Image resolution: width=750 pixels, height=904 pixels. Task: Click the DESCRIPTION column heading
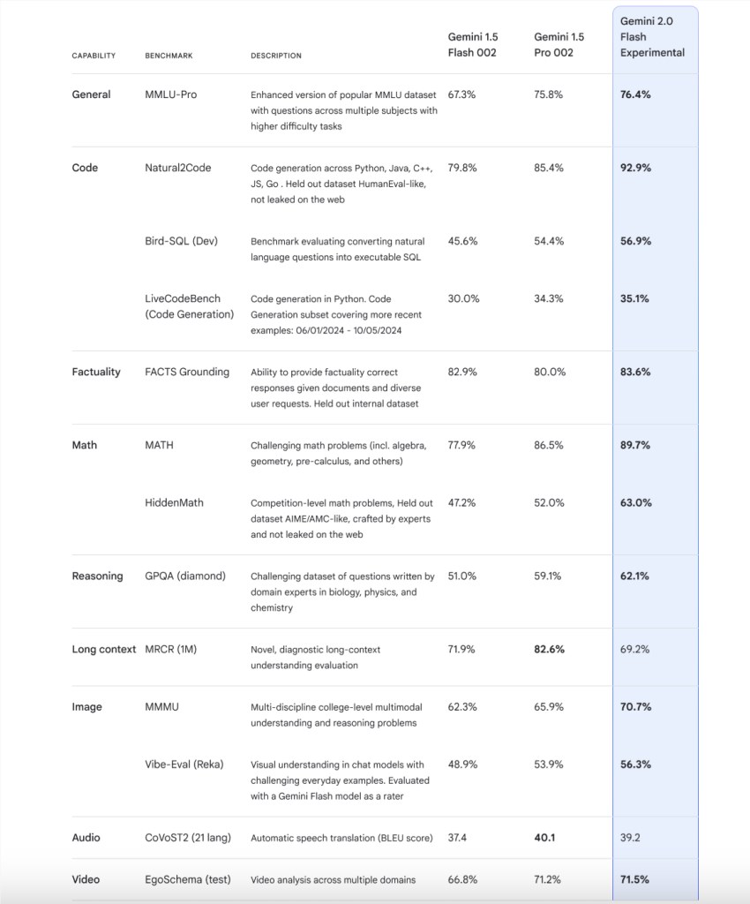pos(276,56)
